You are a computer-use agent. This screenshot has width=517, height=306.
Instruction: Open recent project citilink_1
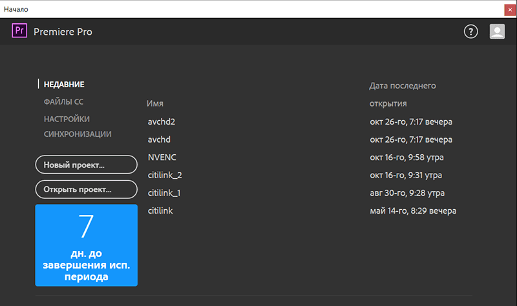tap(164, 193)
